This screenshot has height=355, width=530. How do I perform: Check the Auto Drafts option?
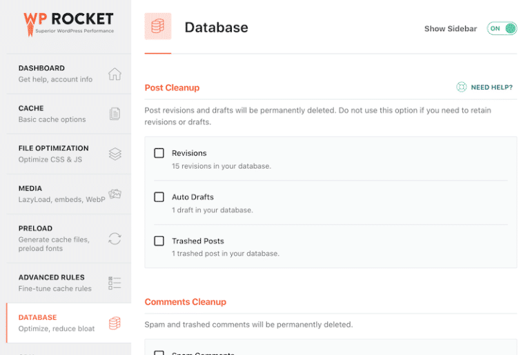click(159, 197)
